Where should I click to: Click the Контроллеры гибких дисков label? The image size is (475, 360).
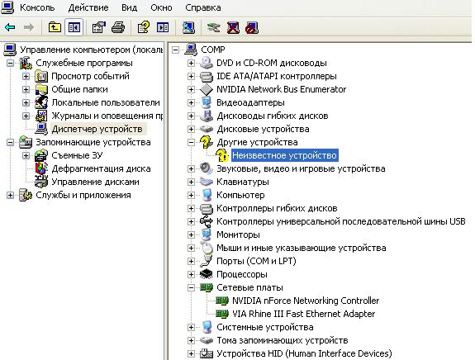pos(277,208)
